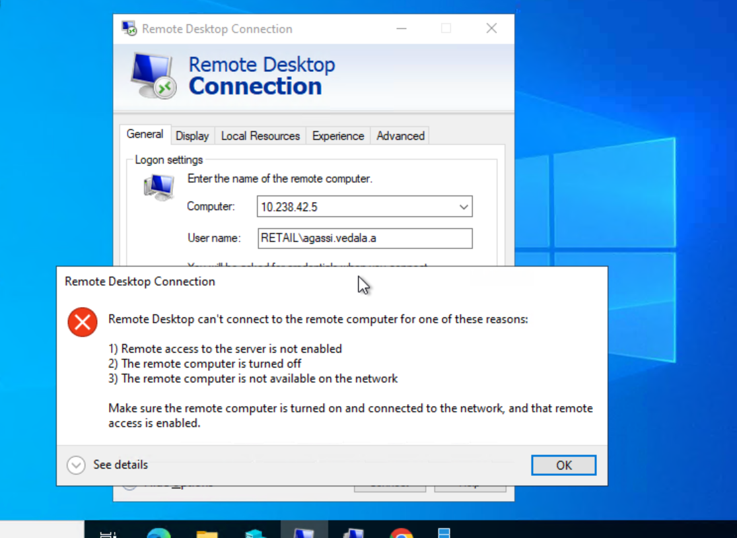The image size is (737, 538).
Task: Open File Explorer from the taskbar
Action: click(x=207, y=531)
